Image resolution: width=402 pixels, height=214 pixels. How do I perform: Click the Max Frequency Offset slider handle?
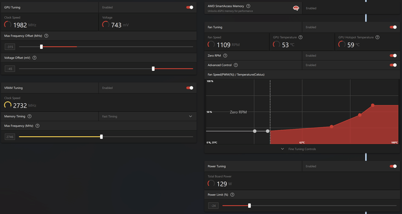(x=41, y=47)
